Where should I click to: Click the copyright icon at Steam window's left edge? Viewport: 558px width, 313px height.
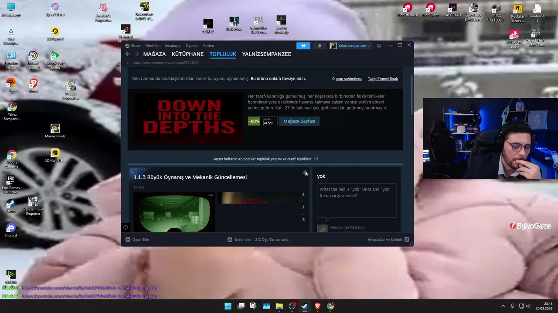click(126, 227)
